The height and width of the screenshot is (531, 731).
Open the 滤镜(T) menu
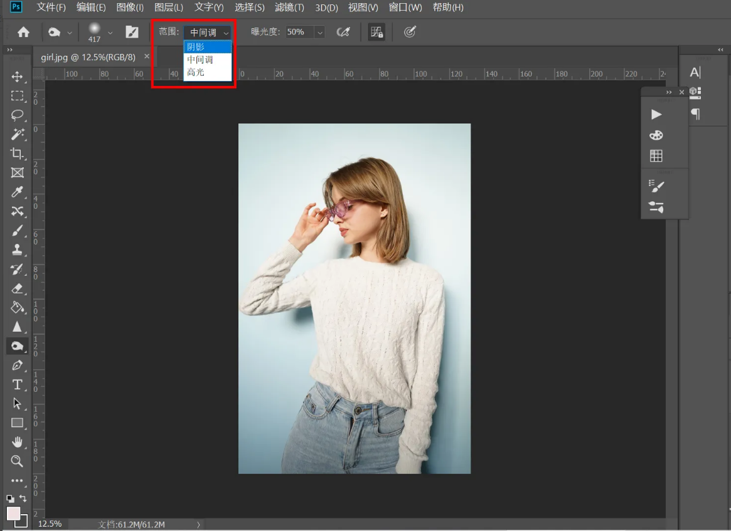tap(289, 8)
